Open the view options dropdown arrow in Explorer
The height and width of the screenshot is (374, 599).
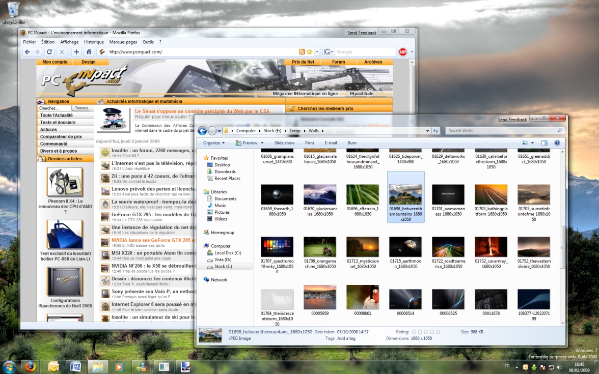point(532,142)
